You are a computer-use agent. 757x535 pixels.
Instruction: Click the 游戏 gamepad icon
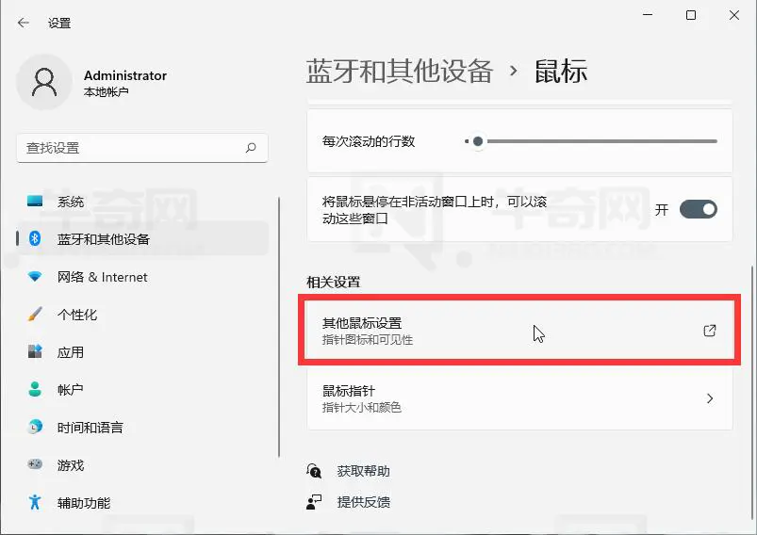(35, 464)
